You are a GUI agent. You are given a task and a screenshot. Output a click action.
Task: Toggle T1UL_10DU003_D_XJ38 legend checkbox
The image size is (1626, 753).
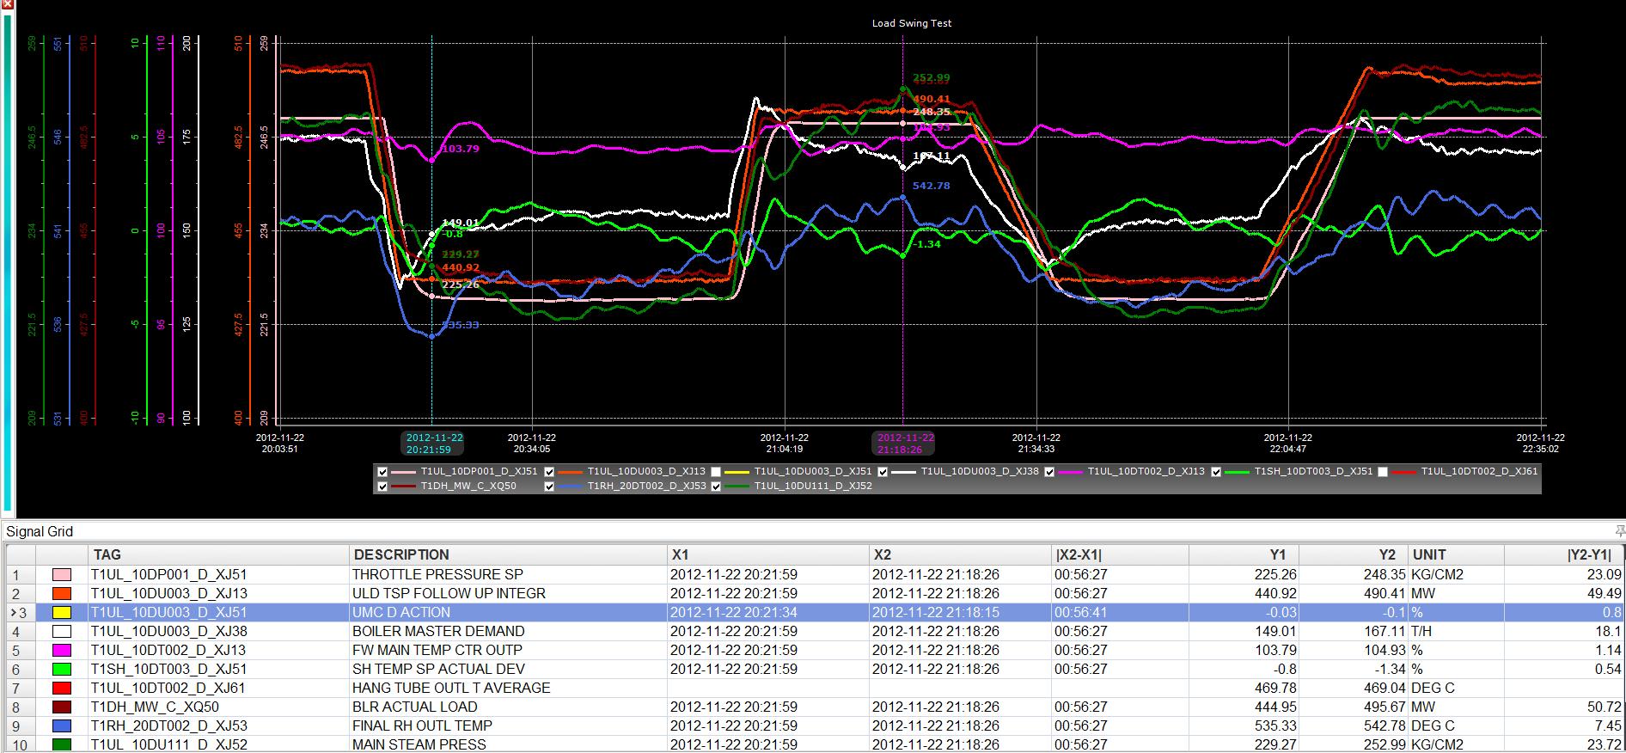pos(883,472)
